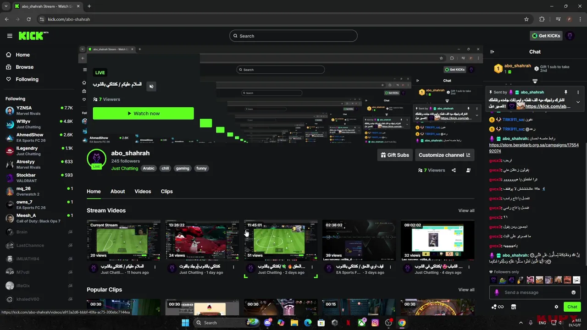
Task: Click the chill tag
Action: click(x=165, y=168)
